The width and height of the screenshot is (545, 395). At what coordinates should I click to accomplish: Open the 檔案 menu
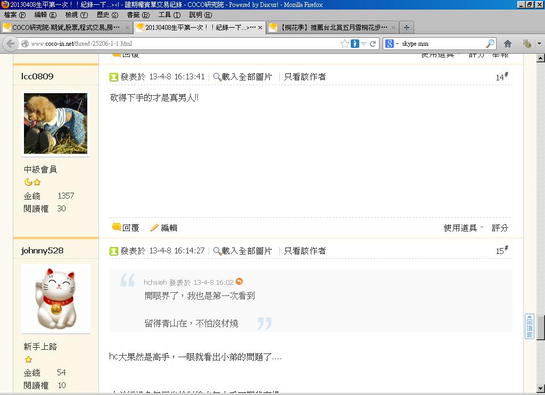(x=15, y=15)
